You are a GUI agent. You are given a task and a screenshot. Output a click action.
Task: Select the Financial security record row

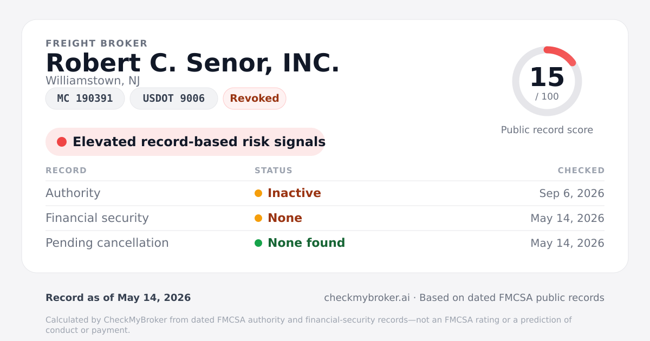pos(325,218)
